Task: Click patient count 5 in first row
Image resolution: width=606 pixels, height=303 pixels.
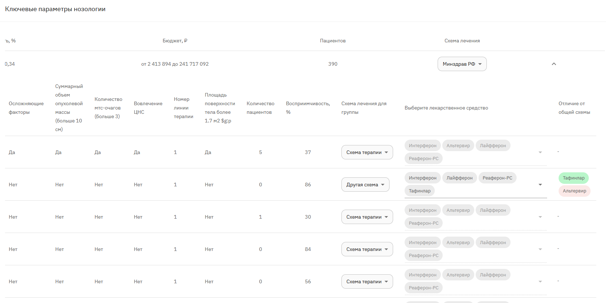Action: point(261,152)
